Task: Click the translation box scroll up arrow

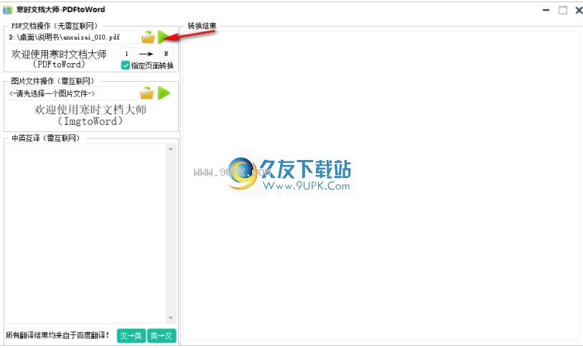Action: click(171, 149)
